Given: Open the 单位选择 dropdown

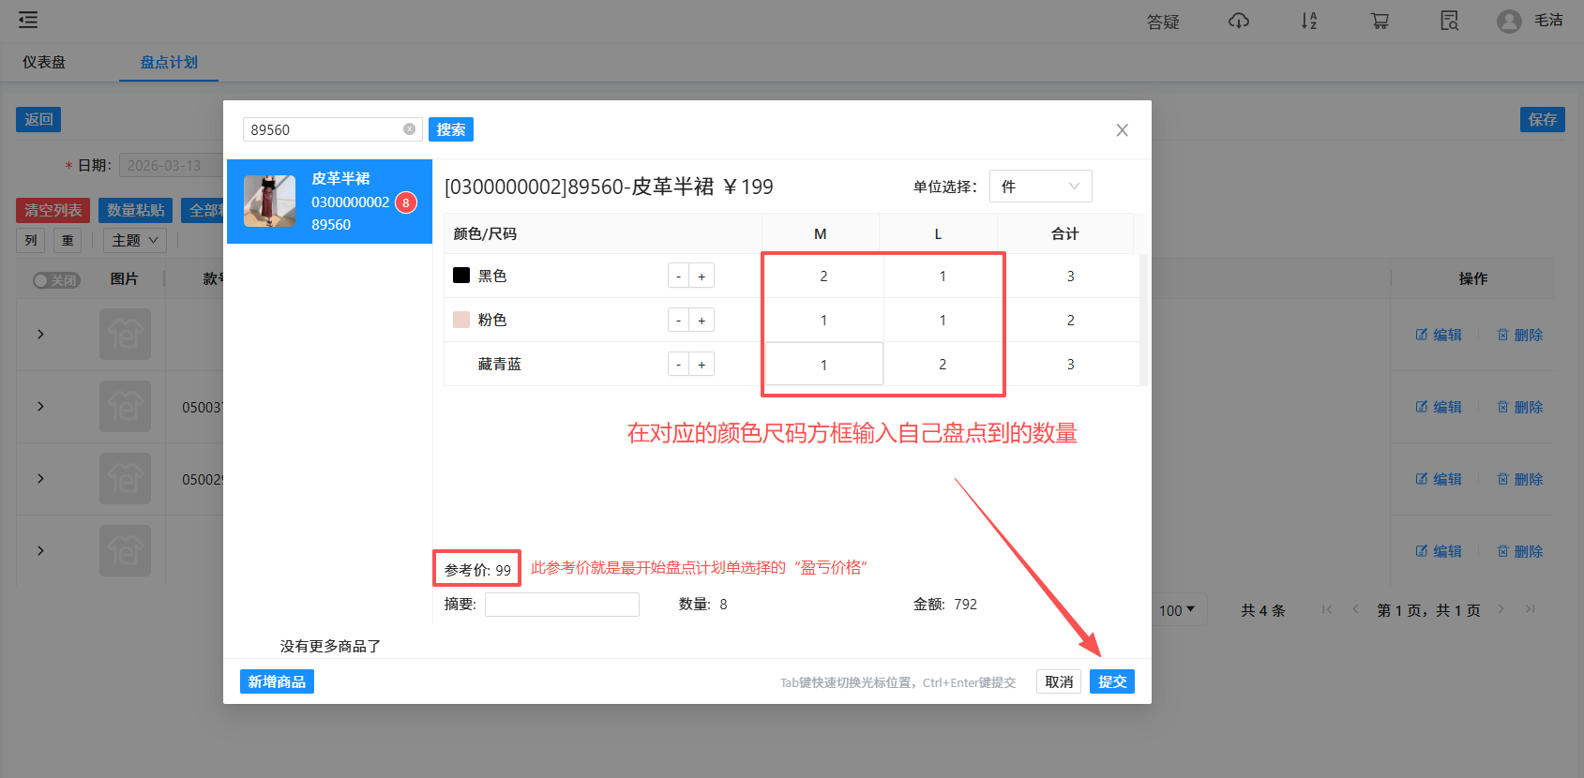Looking at the screenshot, I should (x=1041, y=186).
